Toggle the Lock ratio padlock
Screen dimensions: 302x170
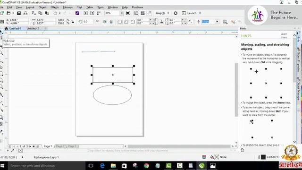[73, 22]
